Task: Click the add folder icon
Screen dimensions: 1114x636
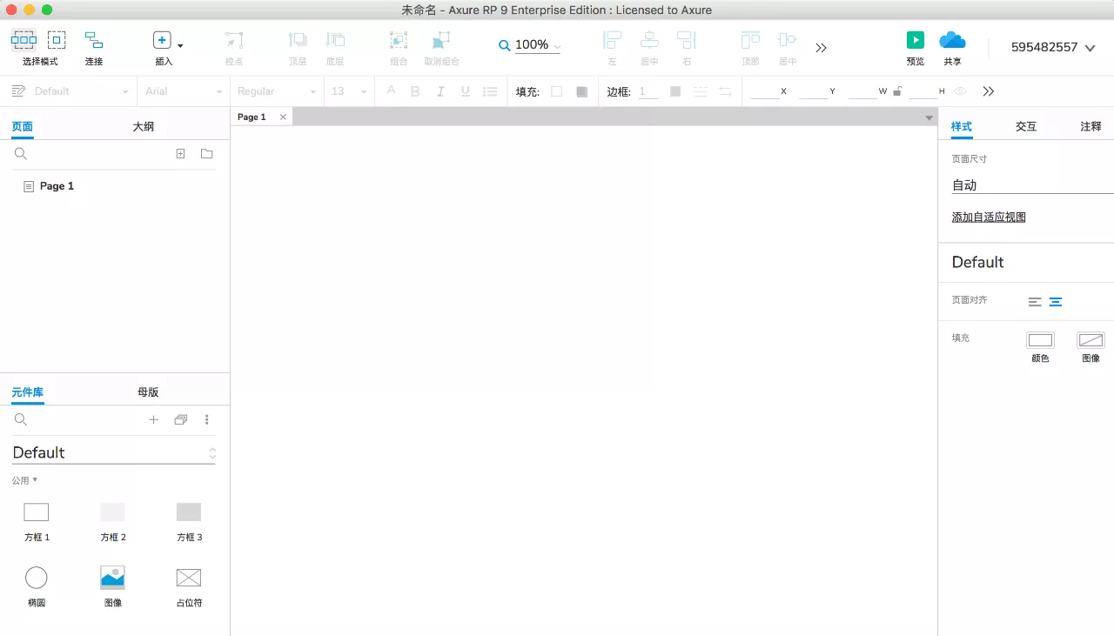Action: tap(206, 153)
